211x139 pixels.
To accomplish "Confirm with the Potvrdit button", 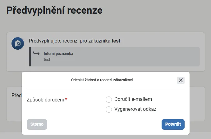I will point(173,124).
